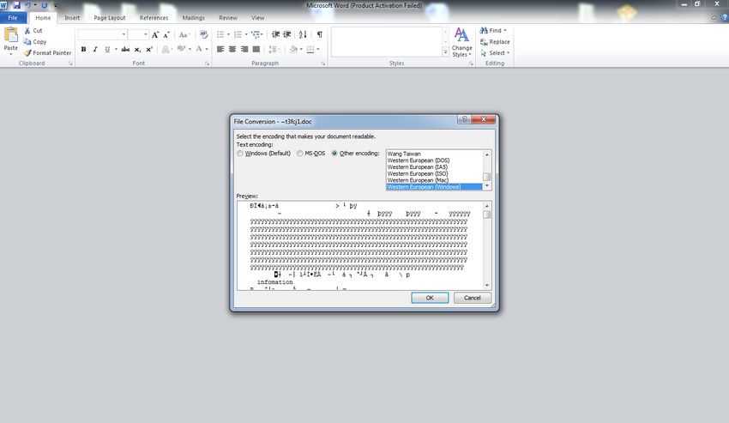Click OK in File Conversion dialog
The width and height of the screenshot is (729, 423).
click(430, 298)
